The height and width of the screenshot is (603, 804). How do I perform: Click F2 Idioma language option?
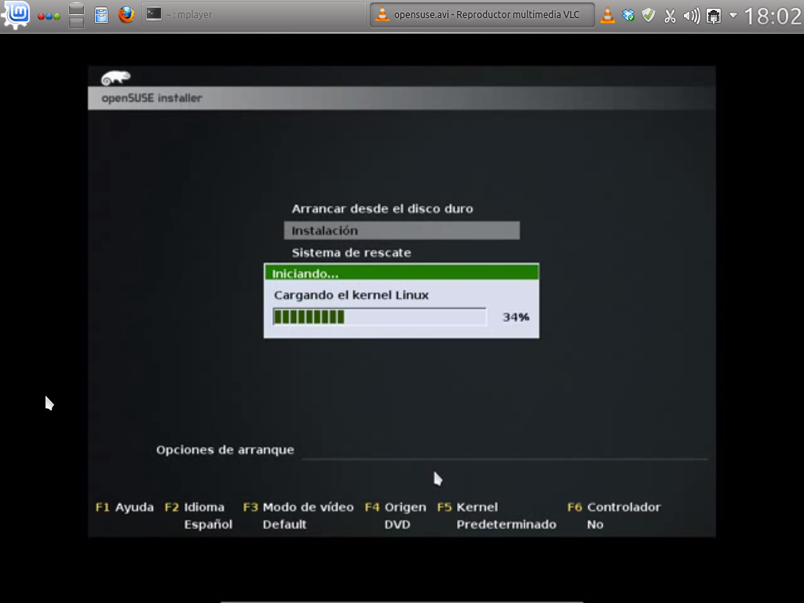[x=195, y=507]
